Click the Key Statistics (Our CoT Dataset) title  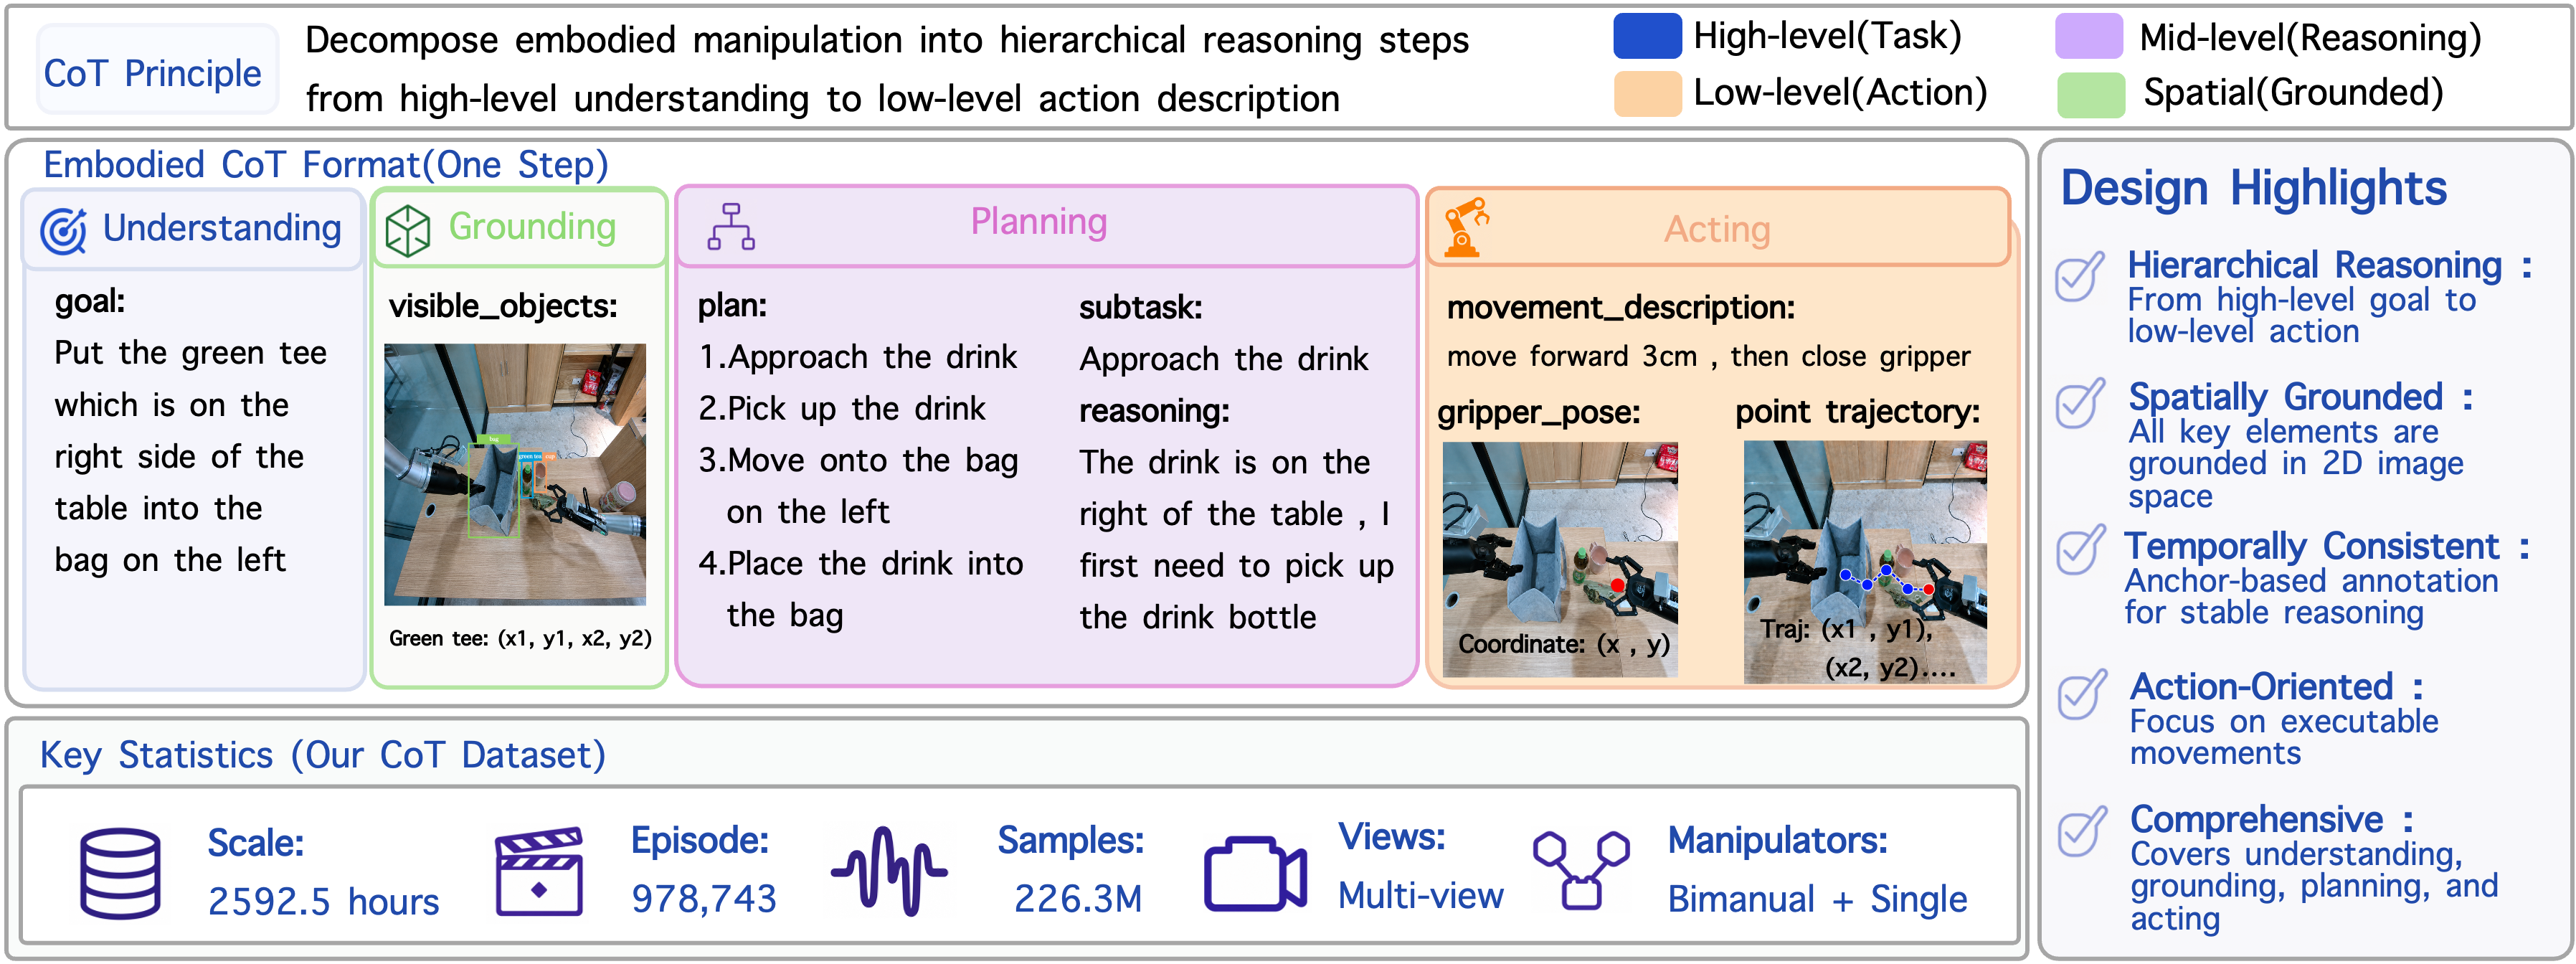[x=323, y=755]
